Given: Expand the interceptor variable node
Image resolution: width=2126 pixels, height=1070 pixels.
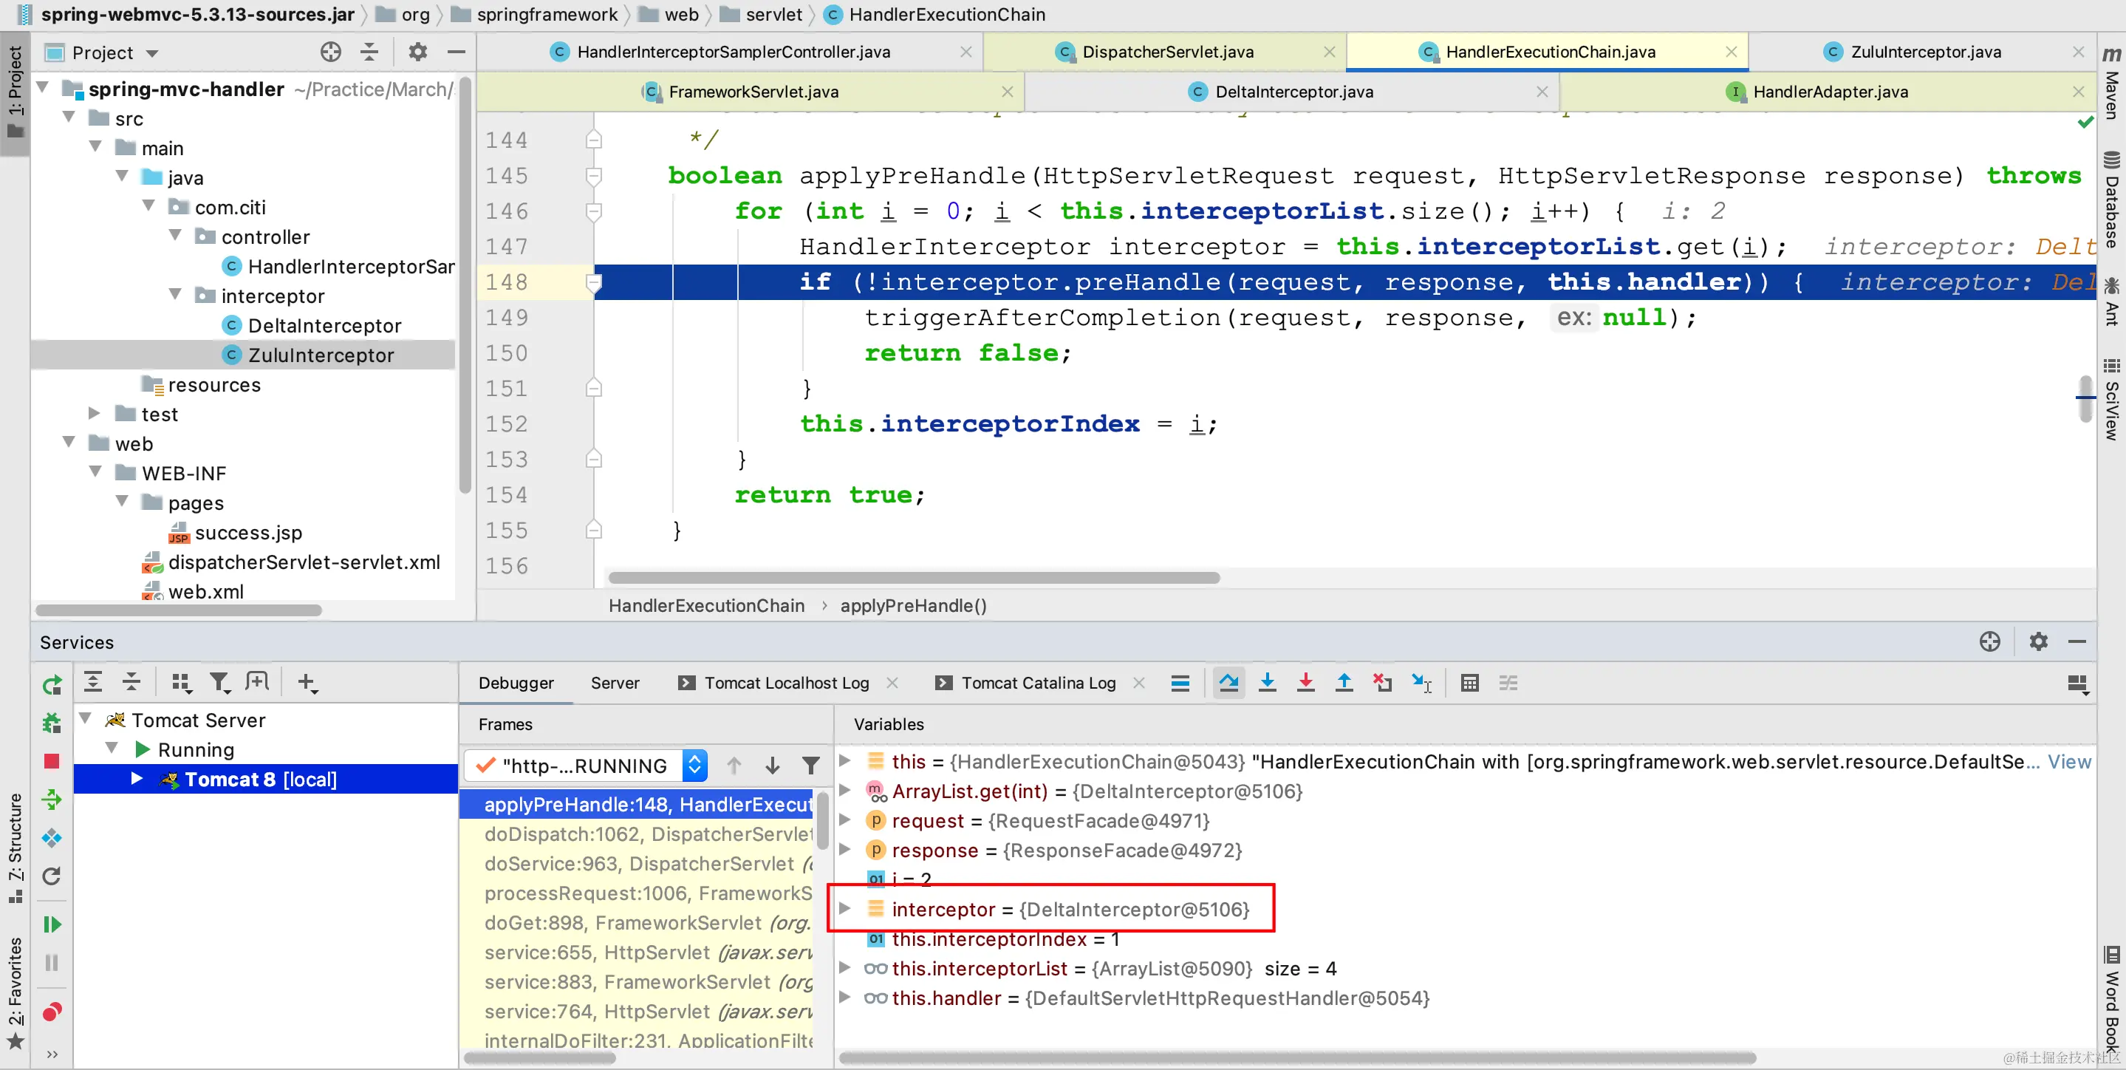Looking at the screenshot, I should (845, 908).
